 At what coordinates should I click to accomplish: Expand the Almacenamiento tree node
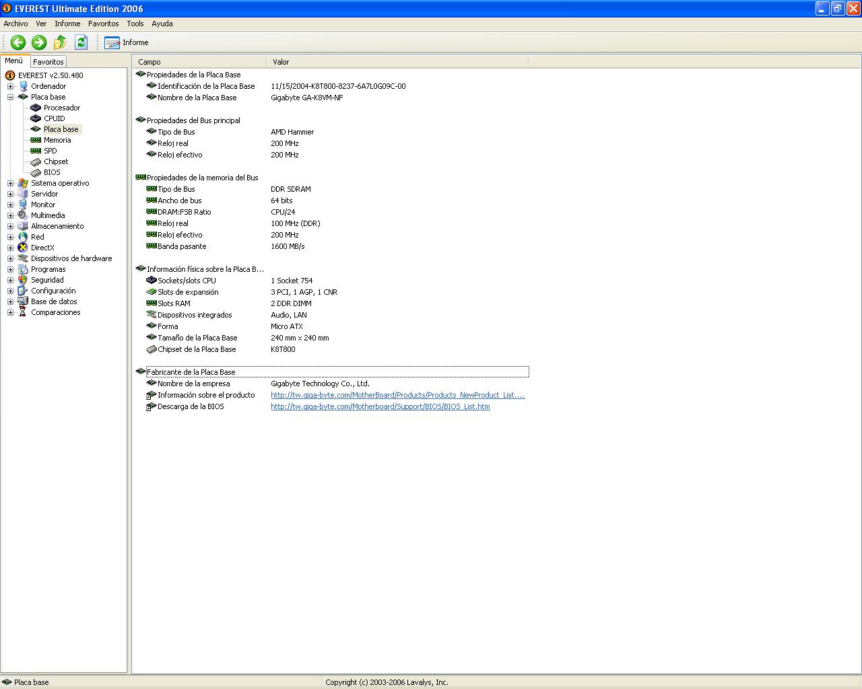click(10, 226)
